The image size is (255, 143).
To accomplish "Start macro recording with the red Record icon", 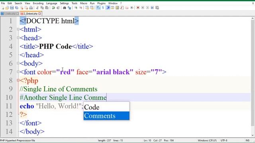I will coord(138,8).
